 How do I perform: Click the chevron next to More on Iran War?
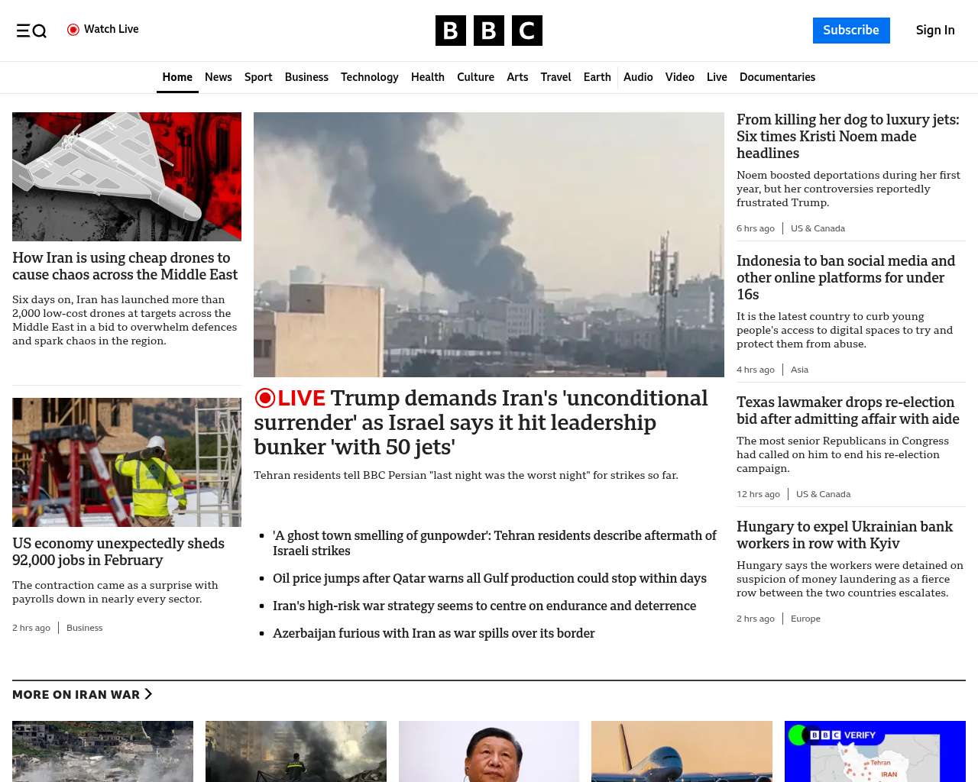pyautogui.click(x=148, y=694)
